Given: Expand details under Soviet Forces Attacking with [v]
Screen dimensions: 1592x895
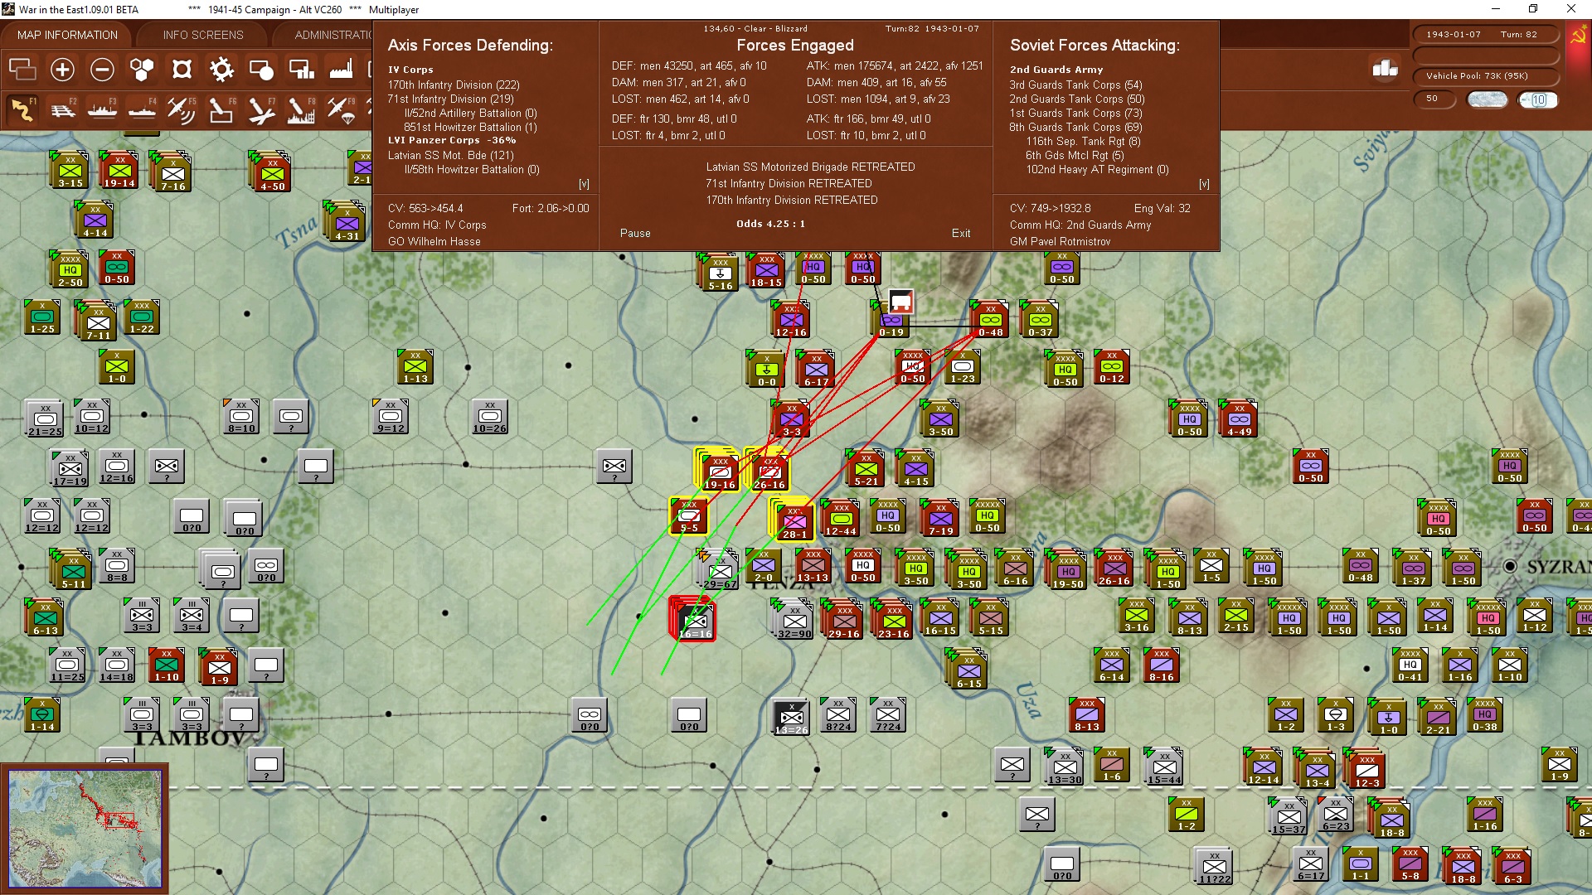Looking at the screenshot, I should (1205, 184).
